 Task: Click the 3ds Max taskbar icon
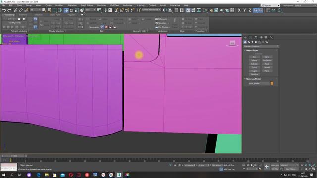[x=119, y=175]
